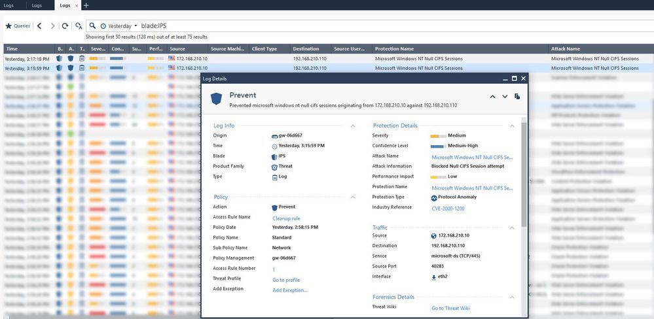Open the Queries favorites star
Viewport: 654px width, 319px height.
9,26
